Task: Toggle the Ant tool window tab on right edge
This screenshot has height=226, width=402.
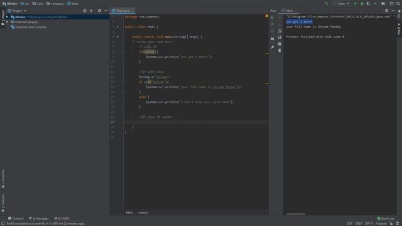Action: coord(399,14)
